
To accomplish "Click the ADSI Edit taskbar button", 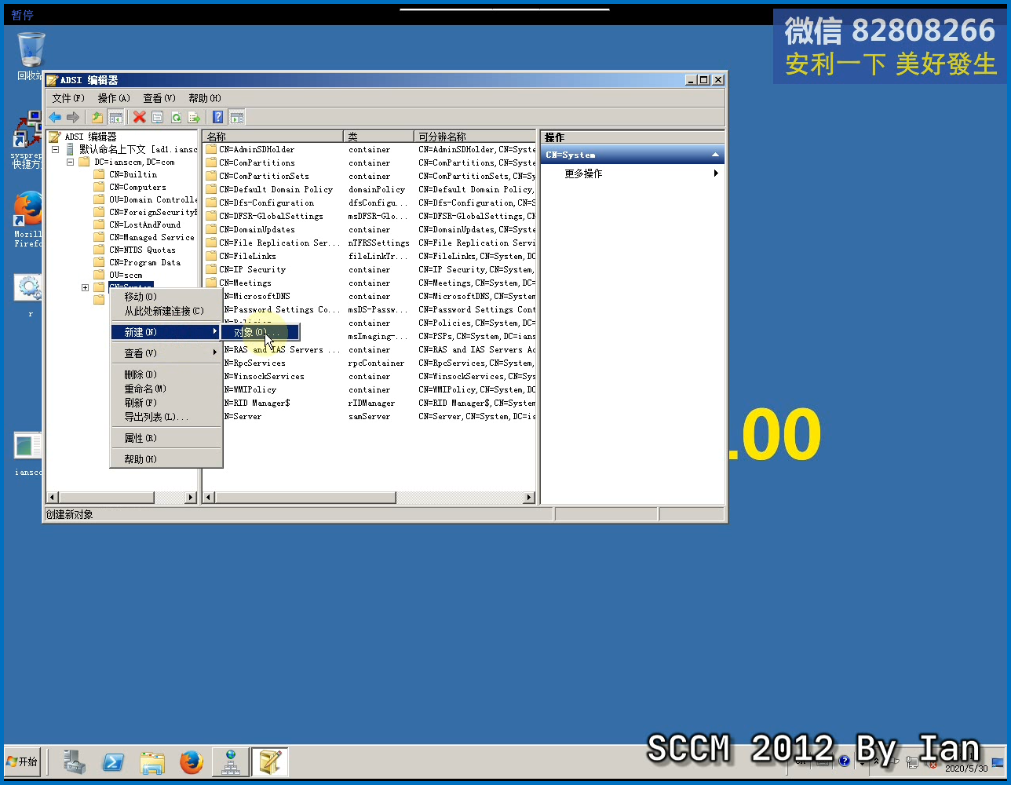I will [270, 761].
